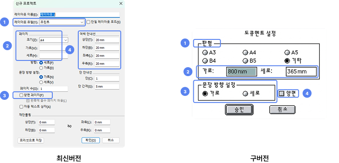Click 재단물림 하단(B) 0 mm field
Image resolution: width=339 pixels, height=163 pixels.
point(47,130)
